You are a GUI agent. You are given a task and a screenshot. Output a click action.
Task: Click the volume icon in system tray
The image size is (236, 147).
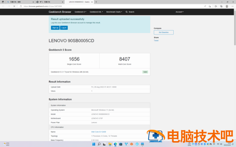coord(221,144)
